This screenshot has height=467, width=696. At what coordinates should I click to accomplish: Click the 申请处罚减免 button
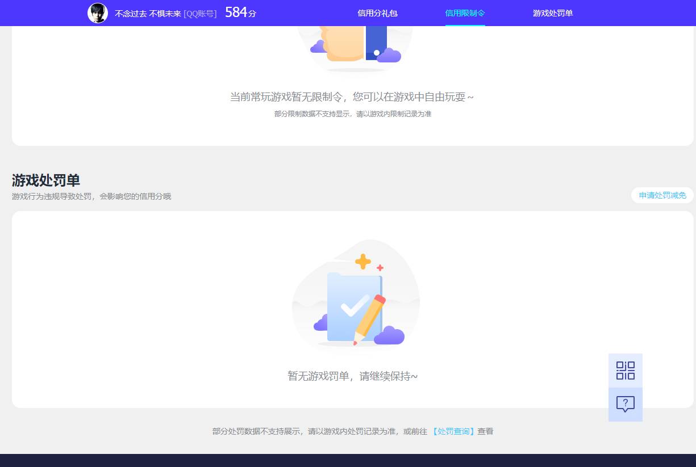pos(662,195)
